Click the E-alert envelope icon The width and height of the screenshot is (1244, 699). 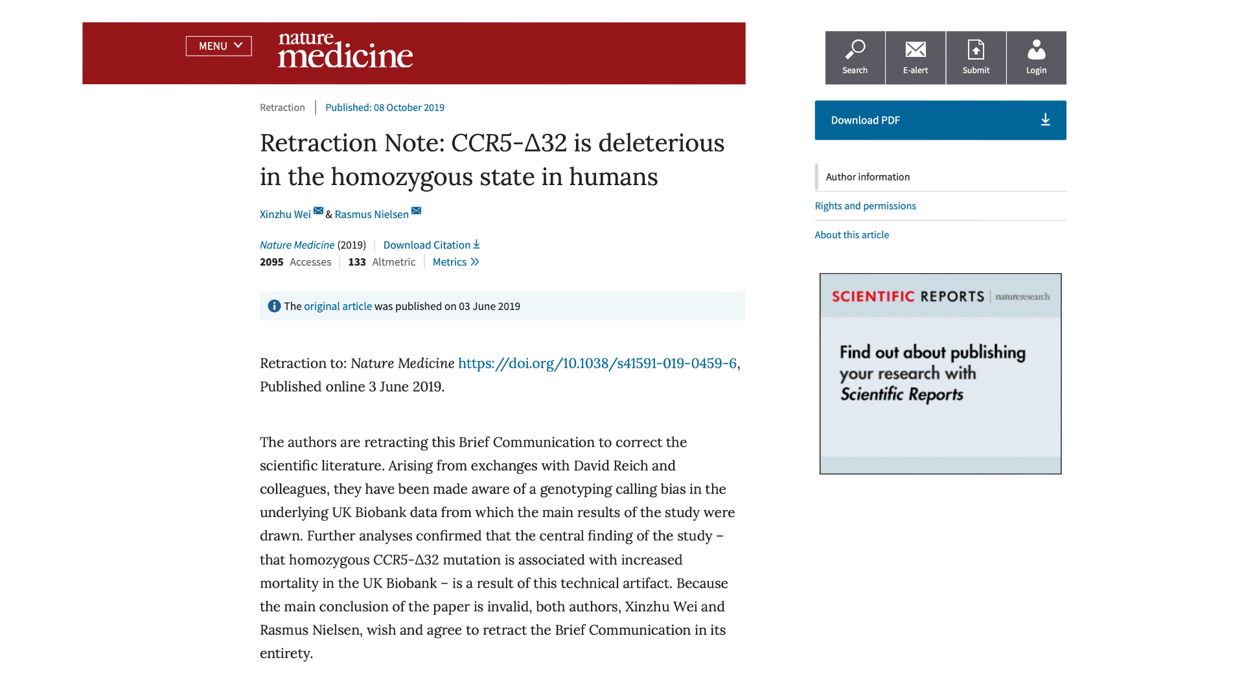[916, 49]
